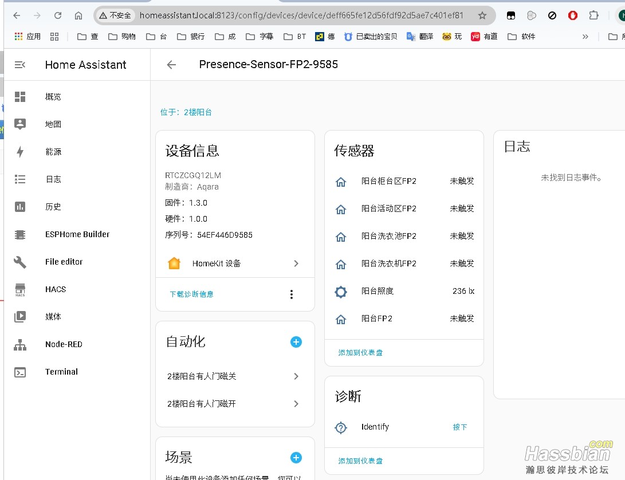
Task: Click the 阳台柜台区FP2 sensor icon
Action: click(x=341, y=182)
